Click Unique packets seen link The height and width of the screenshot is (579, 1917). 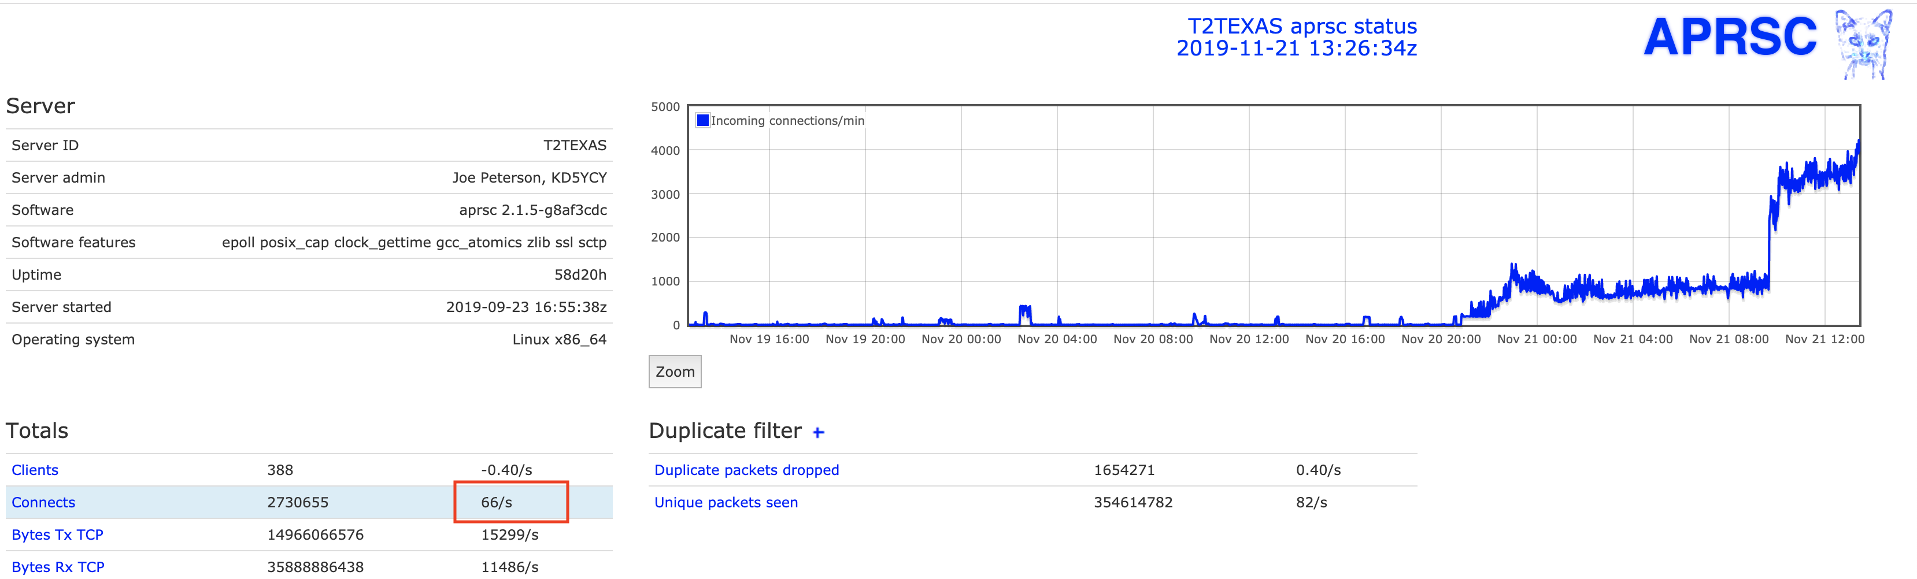point(726,502)
